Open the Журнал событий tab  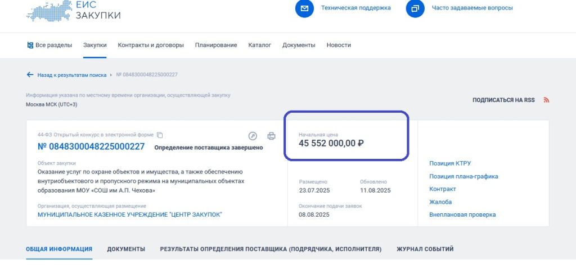(x=425, y=249)
